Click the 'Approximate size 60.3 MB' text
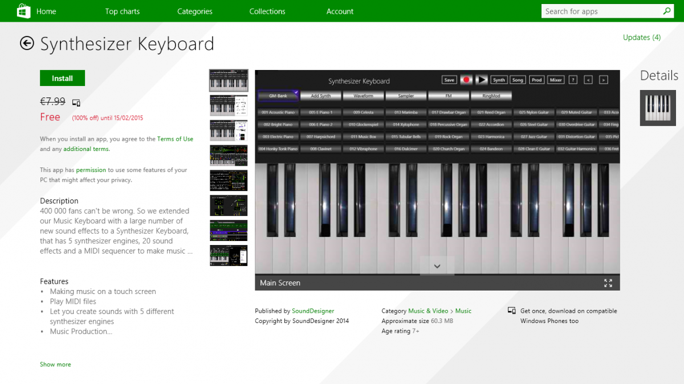The width and height of the screenshot is (684, 384). point(417,321)
